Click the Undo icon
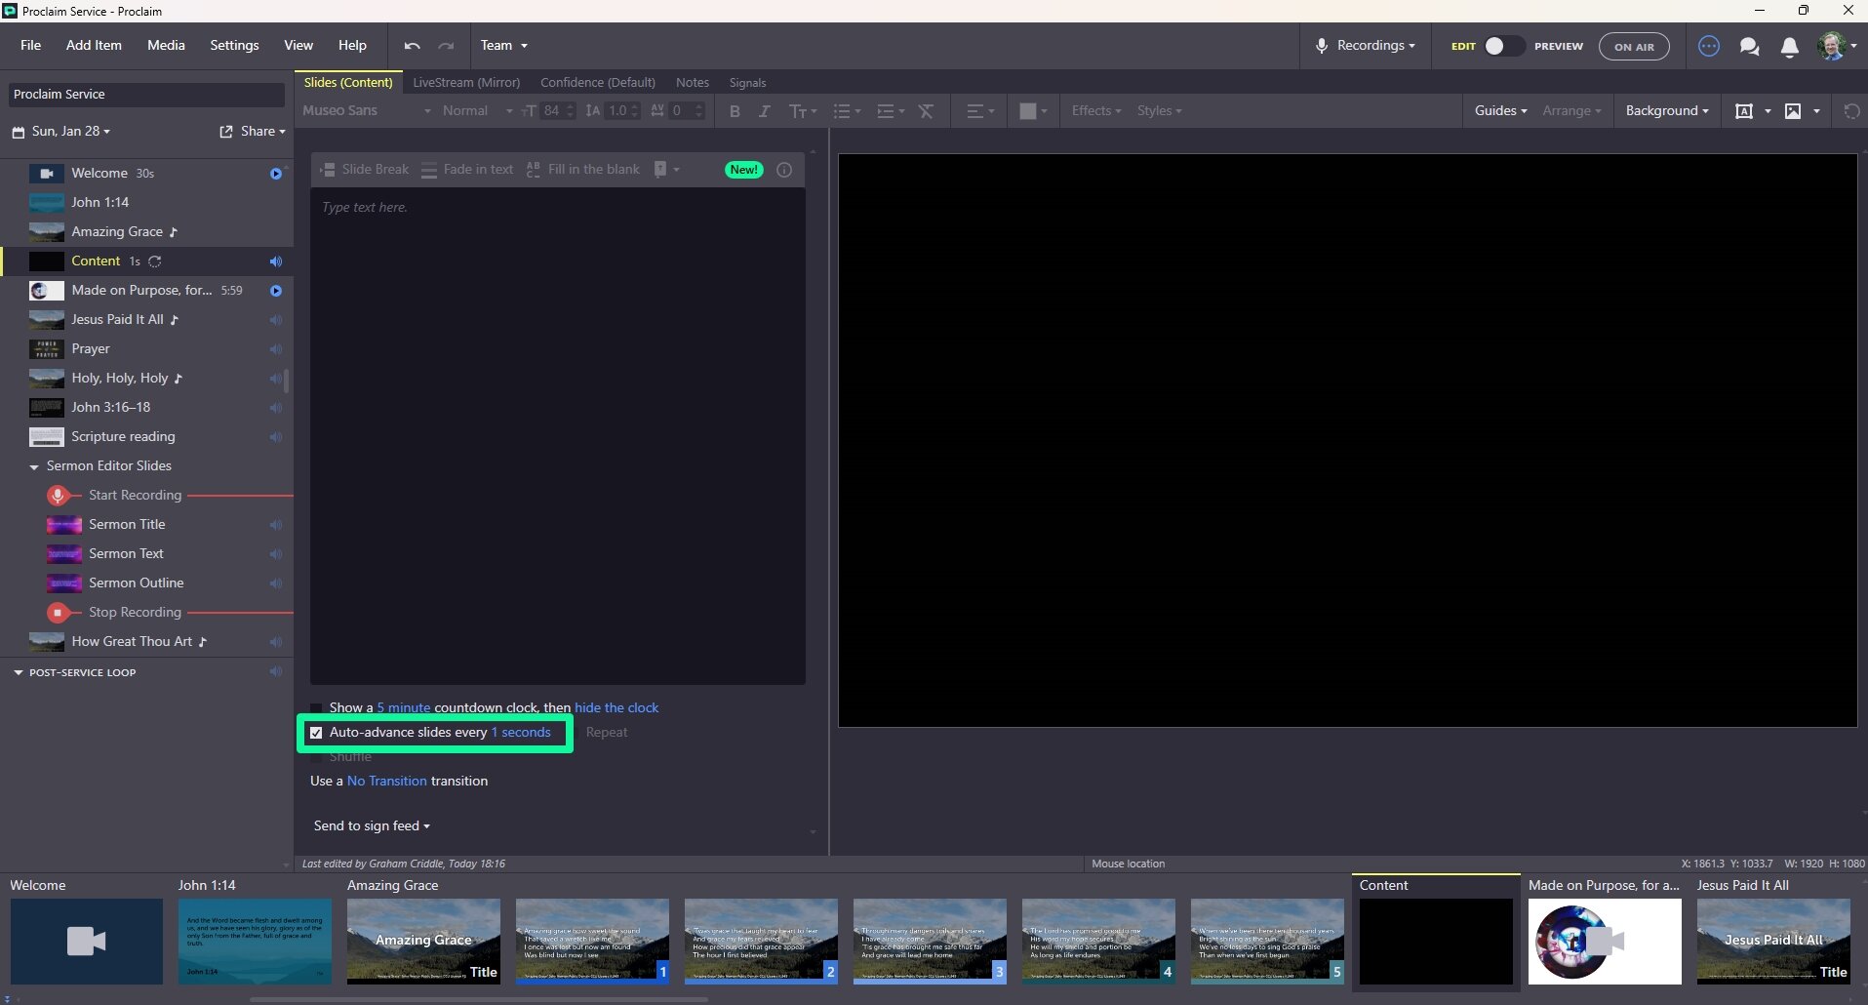This screenshot has height=1005, width=1868. point(410,46)
